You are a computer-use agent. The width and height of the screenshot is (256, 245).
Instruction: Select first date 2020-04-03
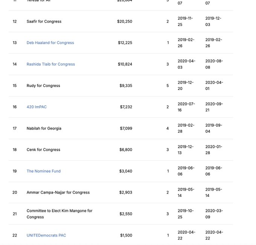click(x=186, y=64)
